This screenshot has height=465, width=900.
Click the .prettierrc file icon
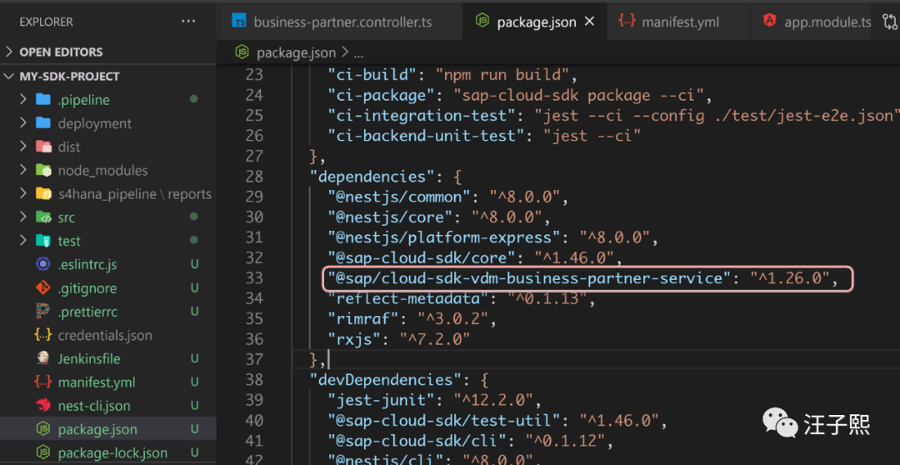(x=43, y=312)
